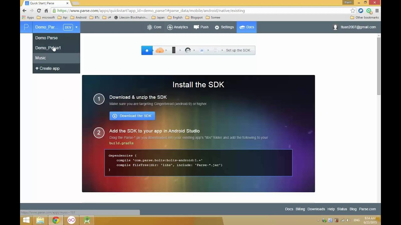This screenshot has width=401, height=225.
Task: Open Android bookmarks folder
Action: pyautogui.click(x=78, y=17)
